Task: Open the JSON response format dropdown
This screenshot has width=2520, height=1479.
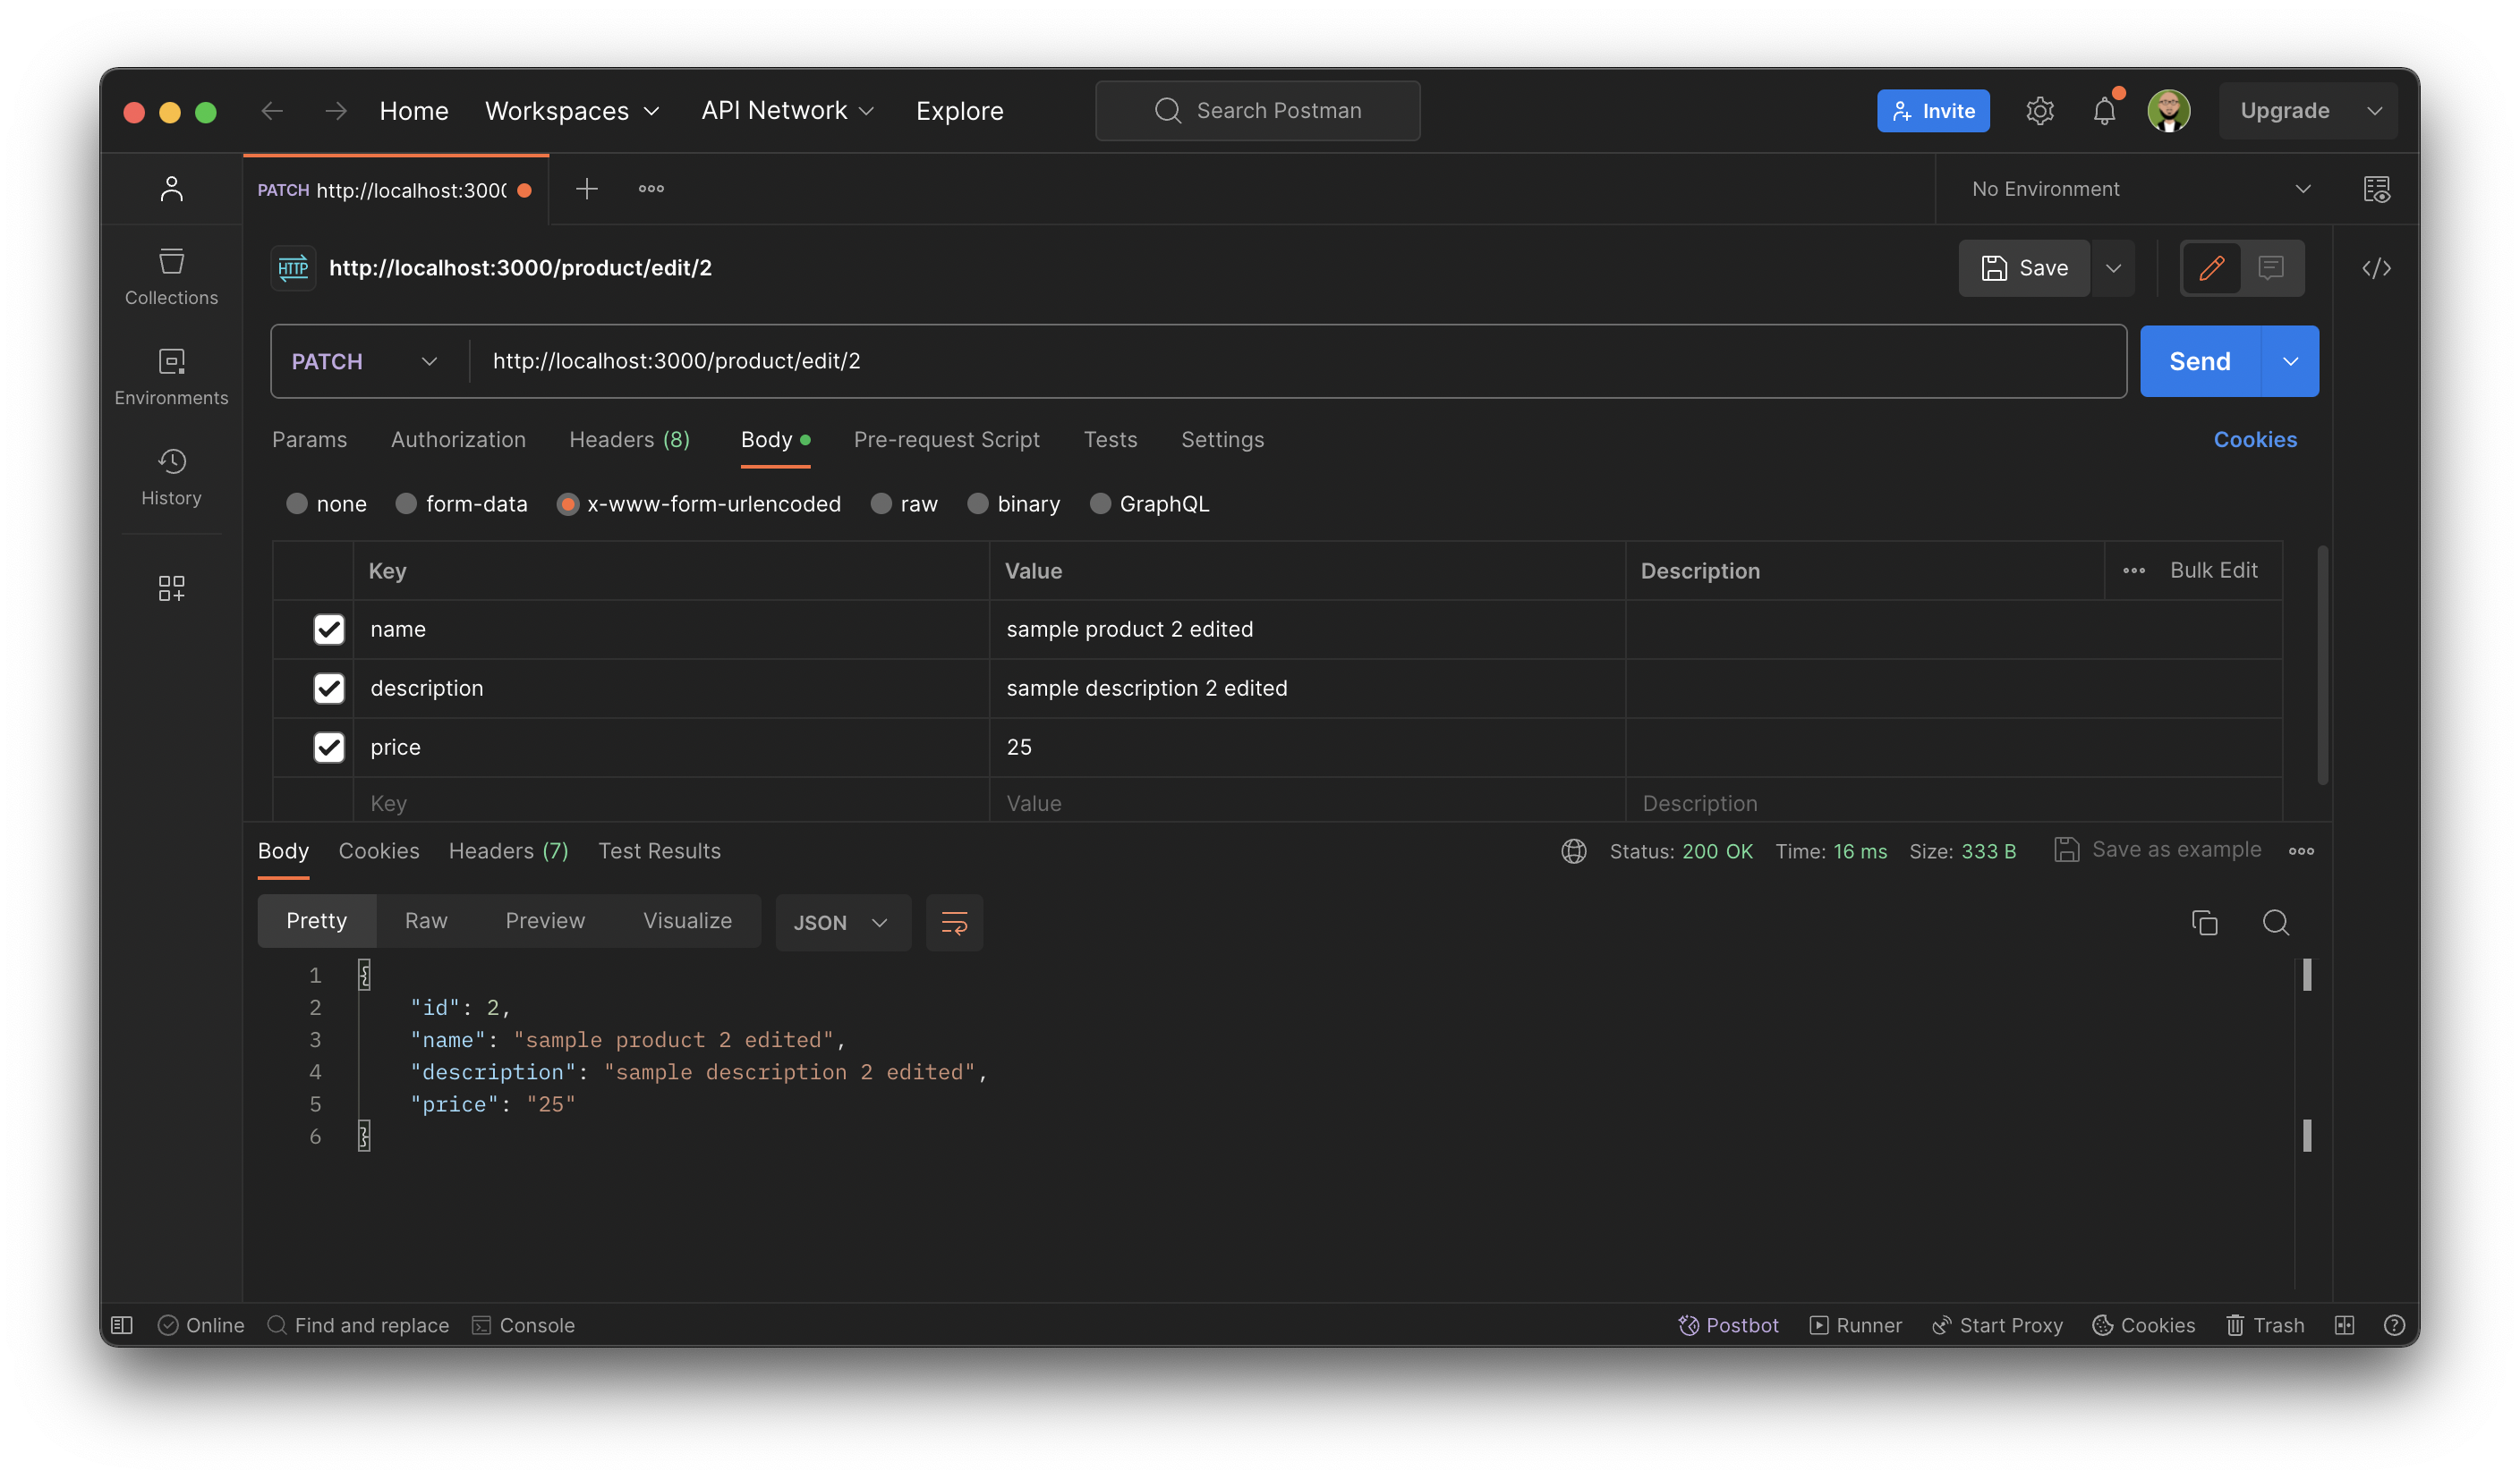Action: 841,923
